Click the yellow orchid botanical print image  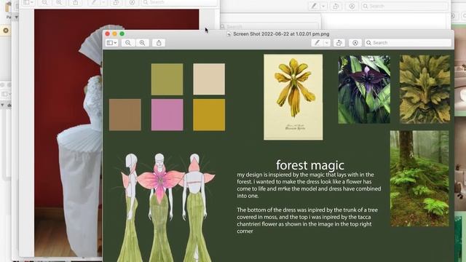pyautogui.click(x=293, y=97)
